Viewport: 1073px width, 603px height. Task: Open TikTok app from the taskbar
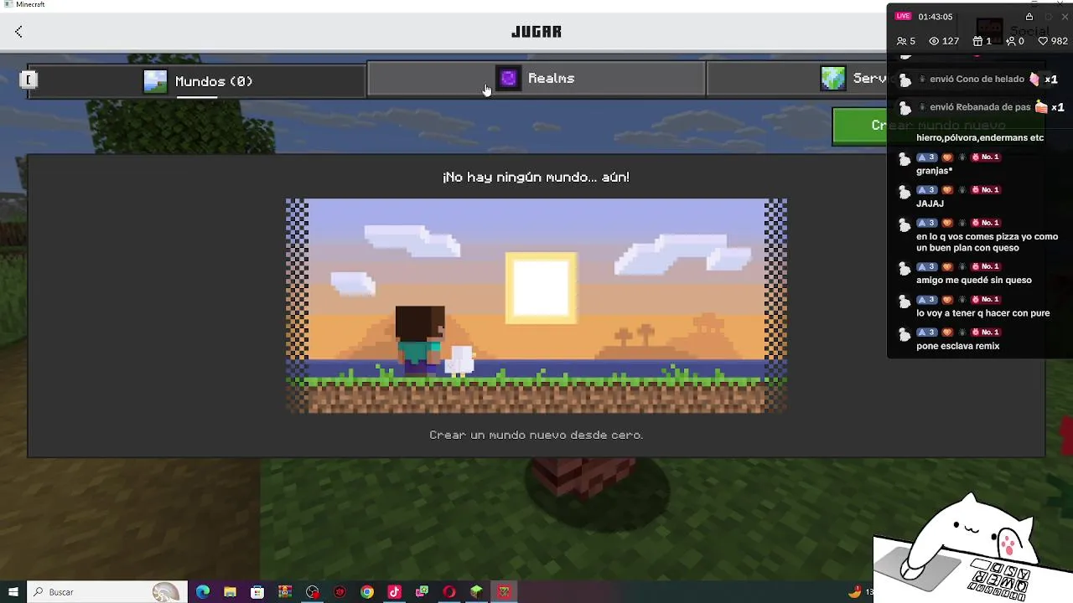click(395, 592)
